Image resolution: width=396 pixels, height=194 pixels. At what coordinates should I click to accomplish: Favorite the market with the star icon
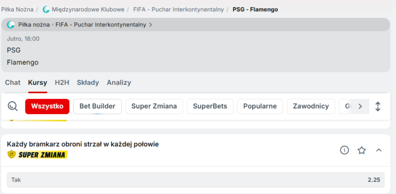[362, 150]
